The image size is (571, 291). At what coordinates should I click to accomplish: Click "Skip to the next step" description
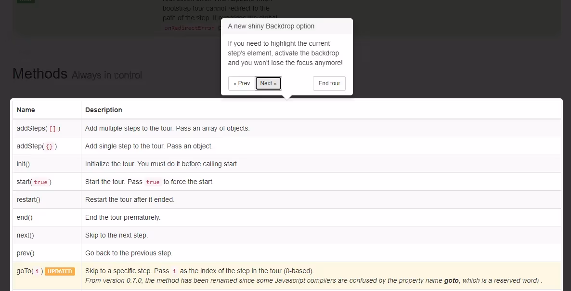click(x=117, y=235)
